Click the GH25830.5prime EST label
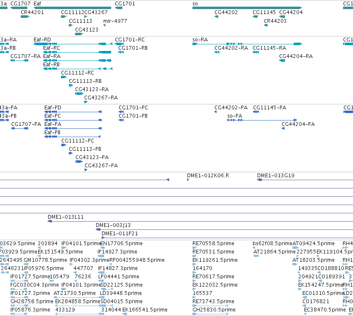The width and height of the screenshot is (353, 316). (214, 310)
